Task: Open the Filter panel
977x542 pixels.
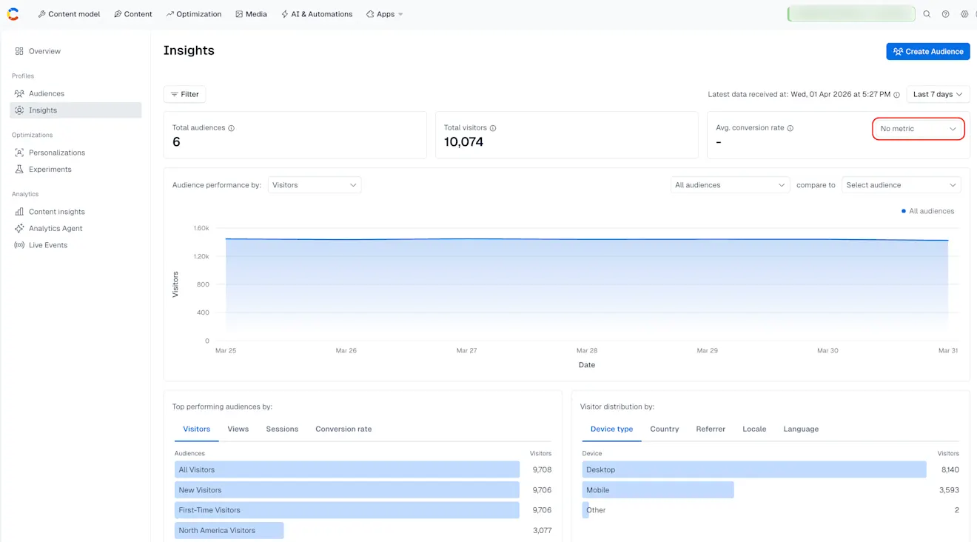Action: tap(184, 94)
